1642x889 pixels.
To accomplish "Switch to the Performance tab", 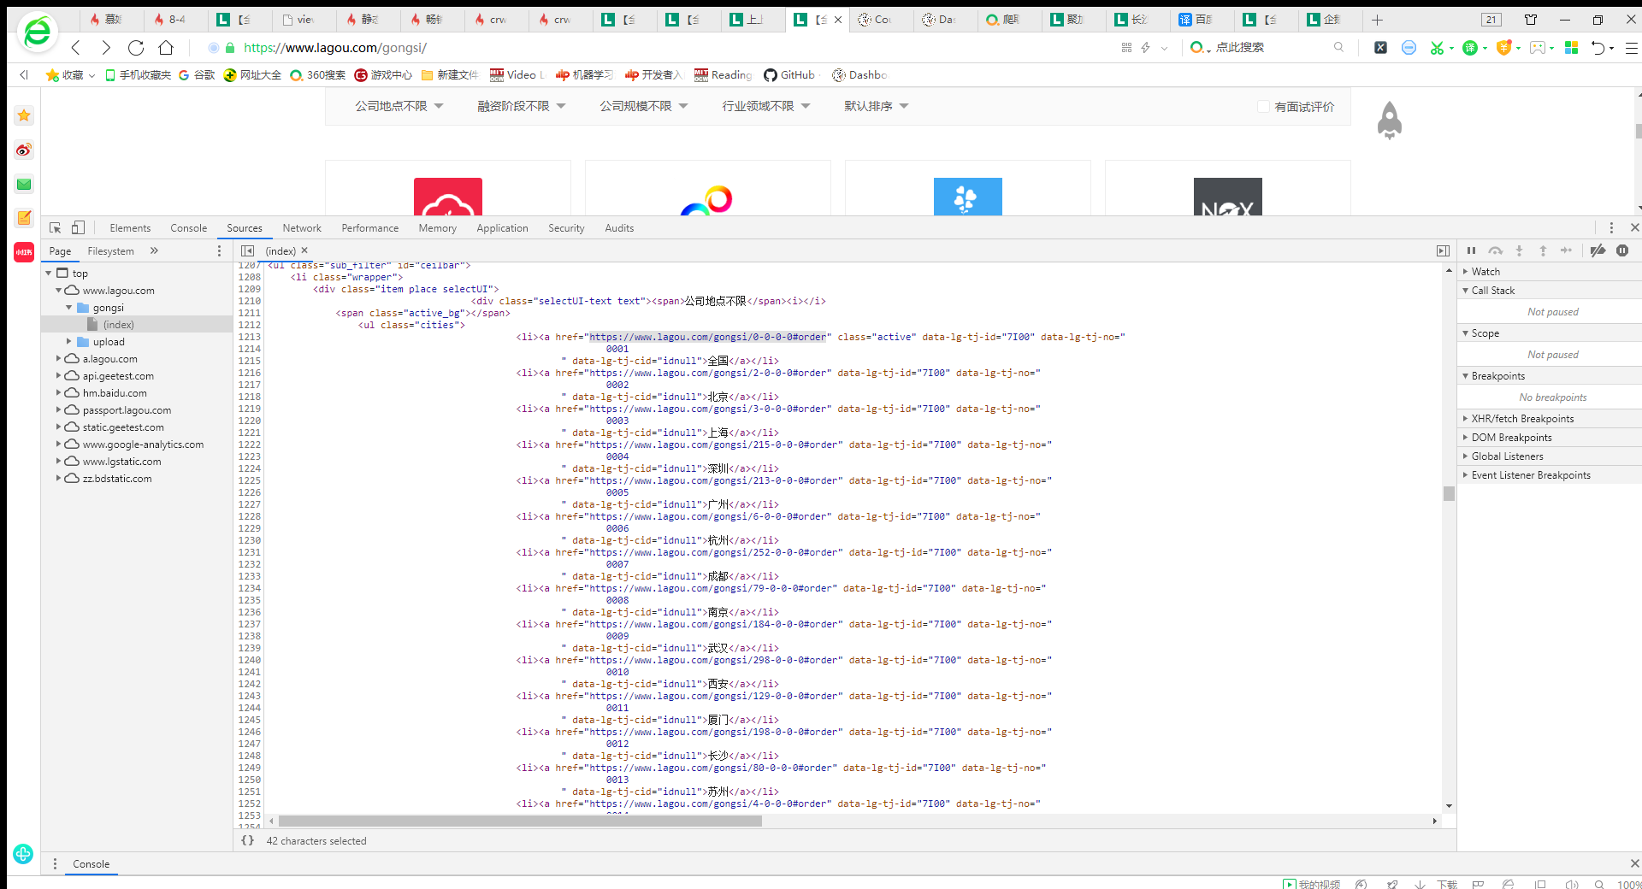I will (x=369, y=228).
